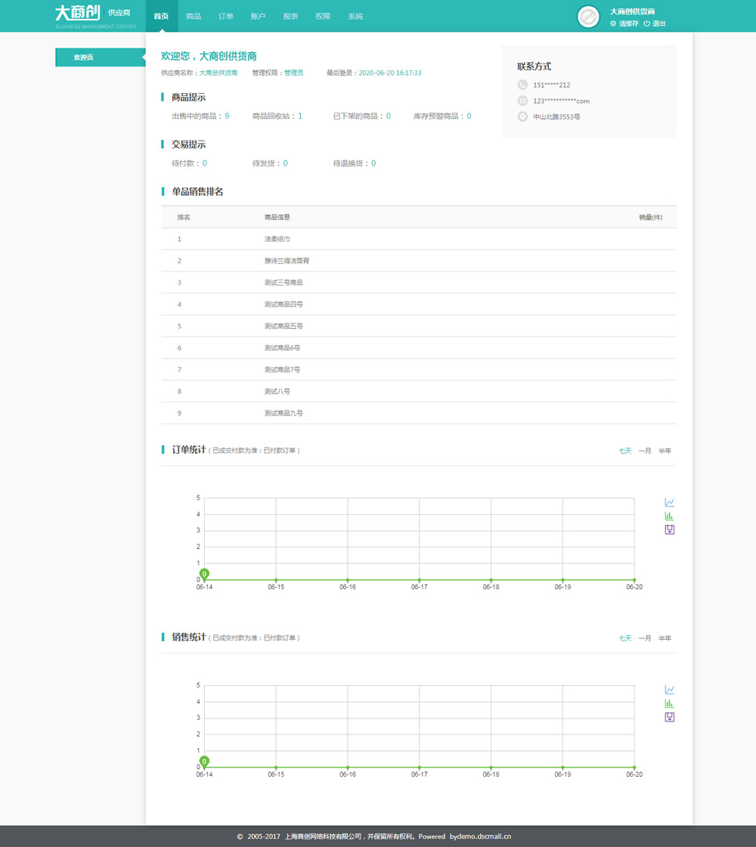This screenshot has height=847, width=756.
Task: Click 商品回收站 count 1
Action: [300, 116]
